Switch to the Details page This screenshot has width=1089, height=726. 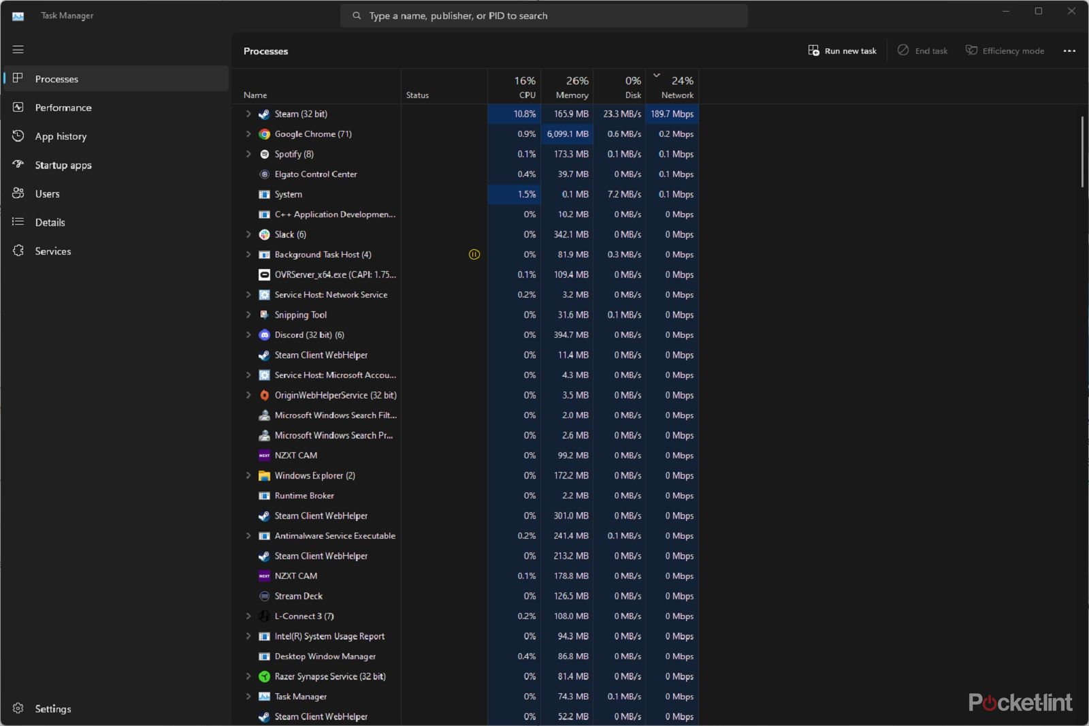click(116, 222)
